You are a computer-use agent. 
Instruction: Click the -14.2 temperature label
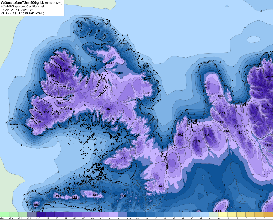(x=220, y=96)
